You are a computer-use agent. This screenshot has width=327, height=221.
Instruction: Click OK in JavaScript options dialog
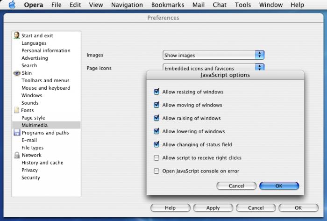coord(279,186)
